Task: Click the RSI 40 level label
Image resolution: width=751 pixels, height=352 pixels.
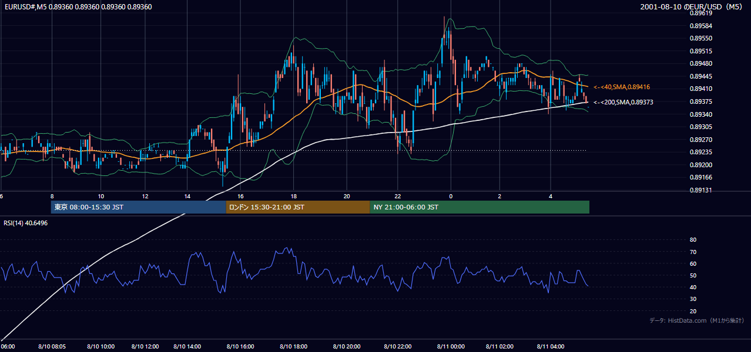Action: 693,287
